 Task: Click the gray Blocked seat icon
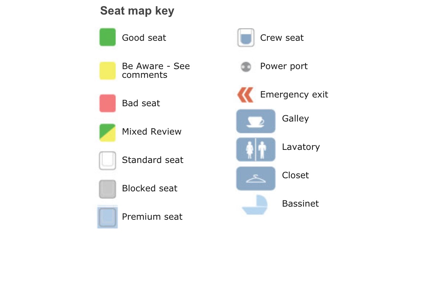click(x=108, y=189)
